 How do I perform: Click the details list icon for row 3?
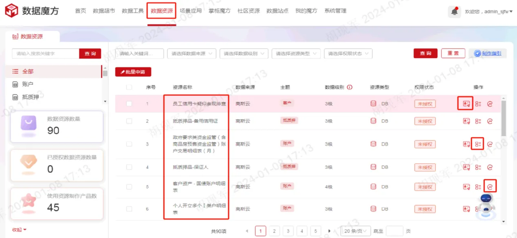(478, 144)
